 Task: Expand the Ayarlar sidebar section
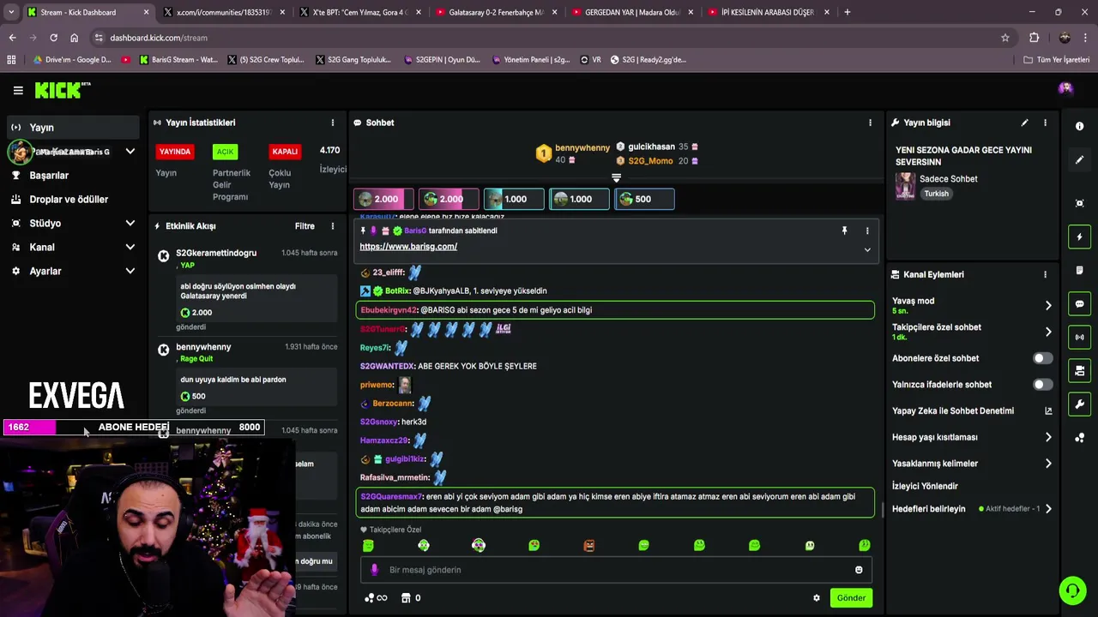tap(130, 271)
